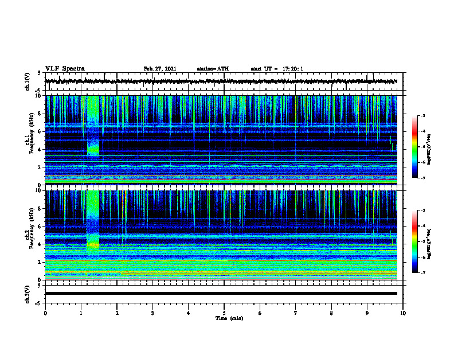Screen dimensions: 454x351
Task: Click time axis tick label "7"
Action: click(296, 313)
